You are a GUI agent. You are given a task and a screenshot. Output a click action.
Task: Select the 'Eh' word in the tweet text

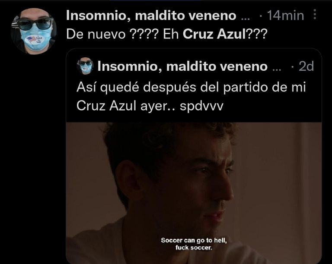(x=171, y=34)
